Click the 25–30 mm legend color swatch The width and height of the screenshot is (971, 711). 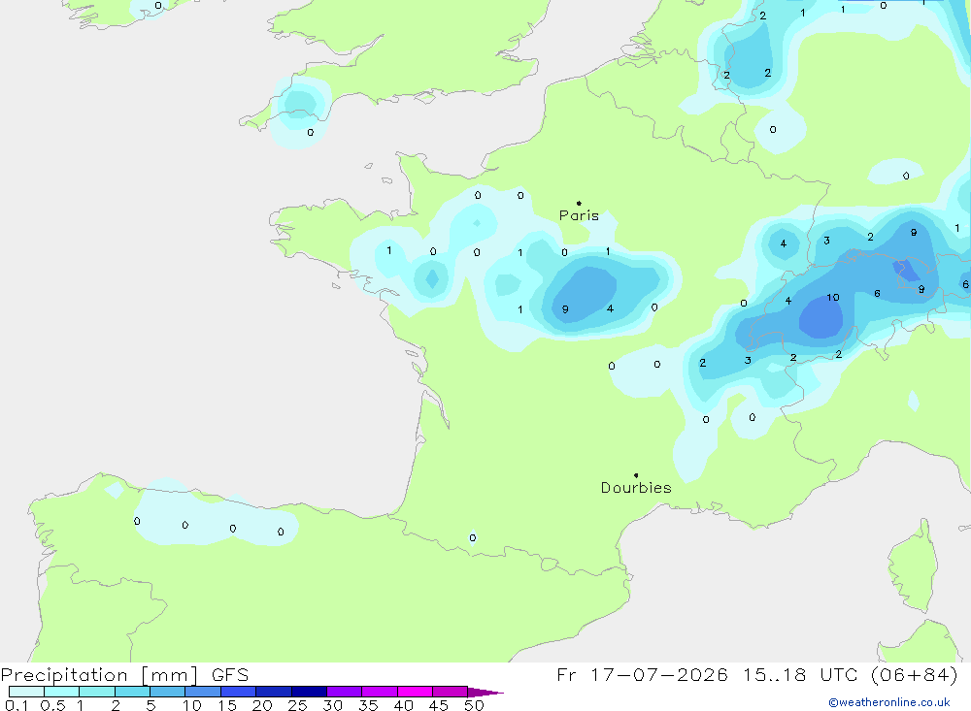[x=309, y=692]
